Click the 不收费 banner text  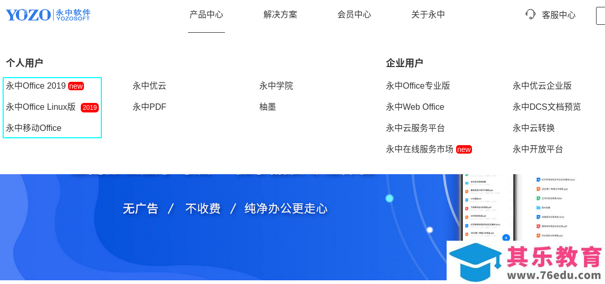point(203,209)
